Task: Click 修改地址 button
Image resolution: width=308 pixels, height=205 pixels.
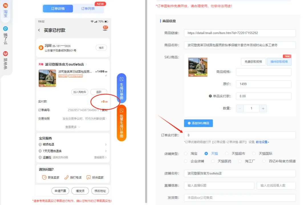Action: (x=100, y=191)
